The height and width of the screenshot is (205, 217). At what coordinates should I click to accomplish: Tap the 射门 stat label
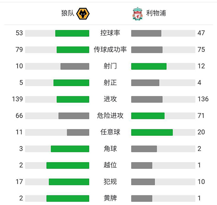(110, 66)
